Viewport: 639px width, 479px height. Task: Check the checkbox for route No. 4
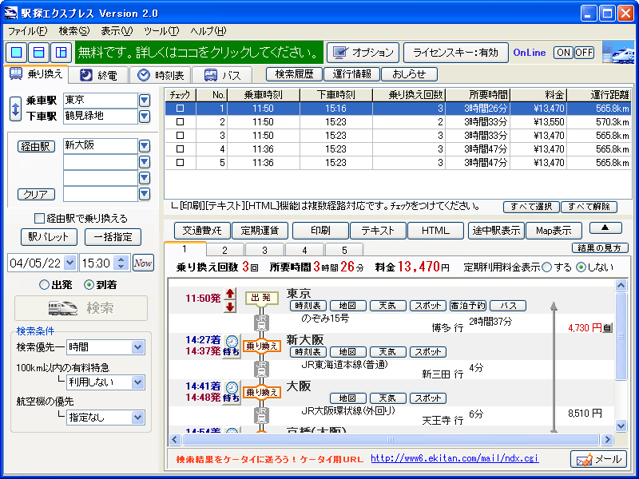(x=181, y=149)
